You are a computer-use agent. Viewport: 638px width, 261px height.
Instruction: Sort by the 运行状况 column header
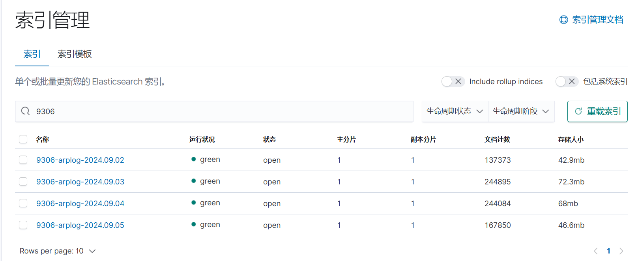(202, 139)
